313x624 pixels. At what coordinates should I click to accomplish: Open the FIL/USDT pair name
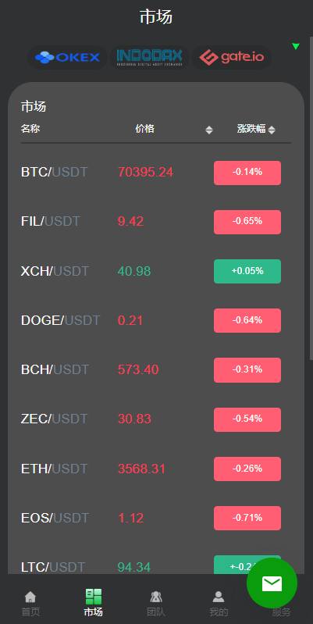[51, 222]
